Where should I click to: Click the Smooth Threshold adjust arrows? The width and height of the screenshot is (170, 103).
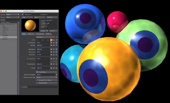pyautogui.click(x=56, y=75)
